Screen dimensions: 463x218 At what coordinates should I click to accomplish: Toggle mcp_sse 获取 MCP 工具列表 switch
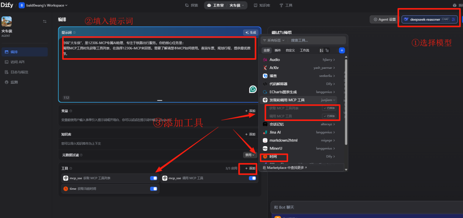point(153,178)
